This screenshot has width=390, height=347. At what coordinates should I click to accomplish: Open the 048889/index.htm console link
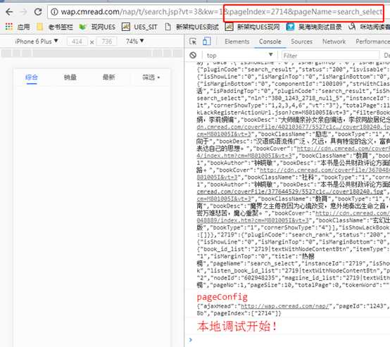[x=253, y=220]
